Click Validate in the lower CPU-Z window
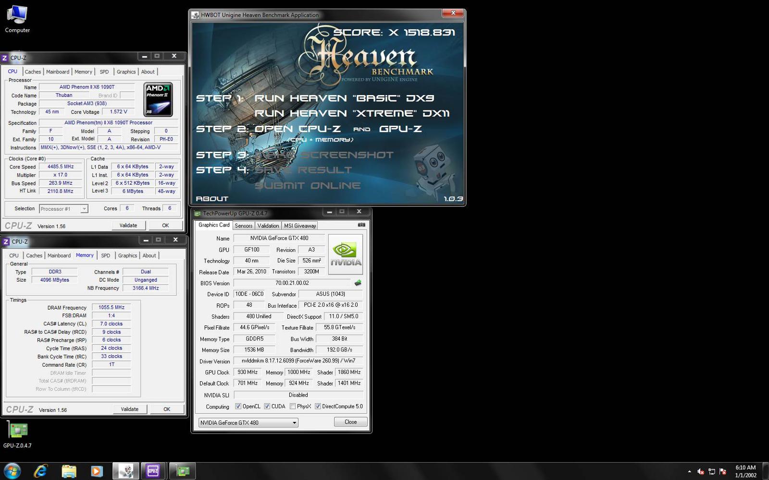769x480 pixels. coord(129,409)
